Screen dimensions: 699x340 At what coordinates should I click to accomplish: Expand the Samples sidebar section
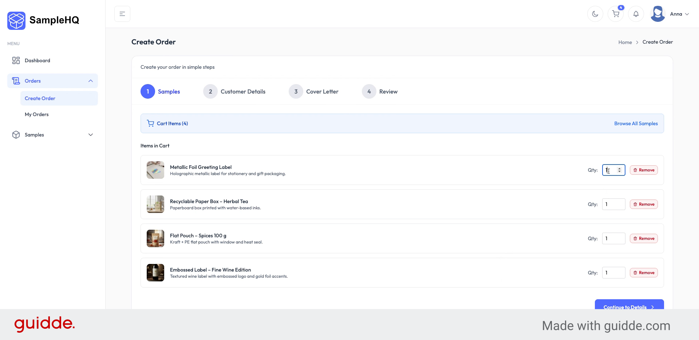click(91, 135)
